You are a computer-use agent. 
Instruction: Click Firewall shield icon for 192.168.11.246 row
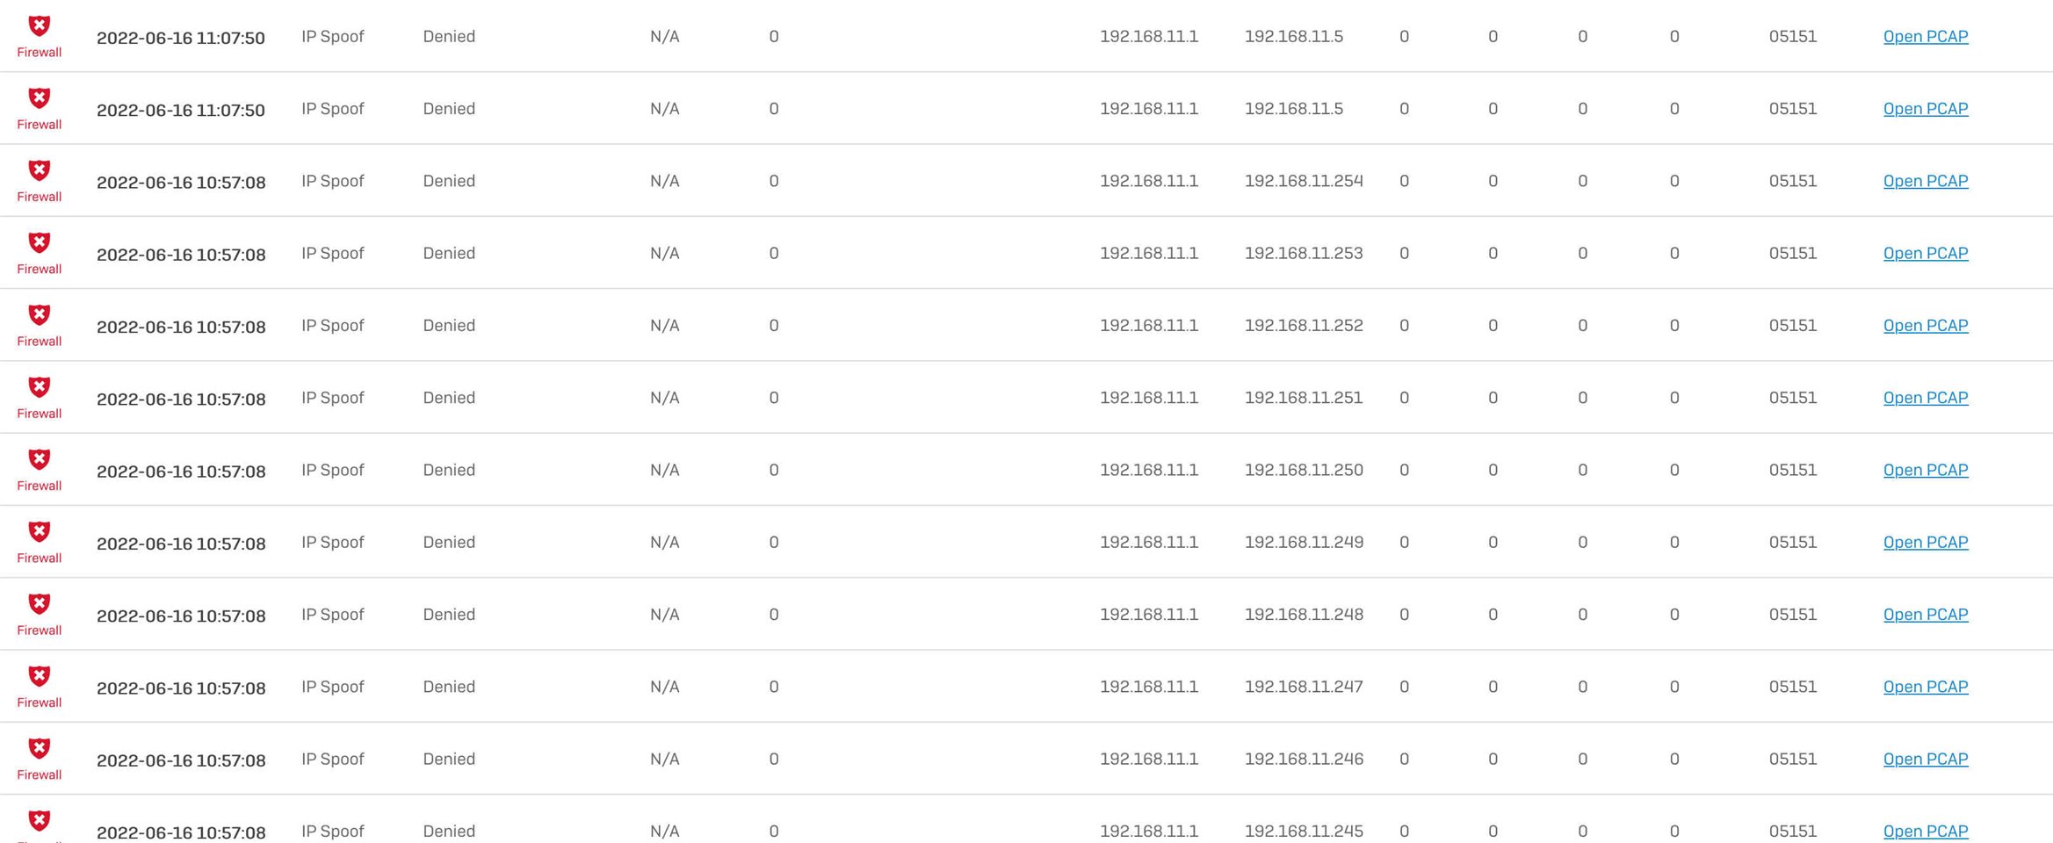(40, 748)
